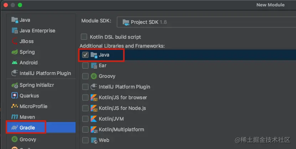Check the Ear framework checkbox
Viewport: 296px width, 149px height.
85,65
